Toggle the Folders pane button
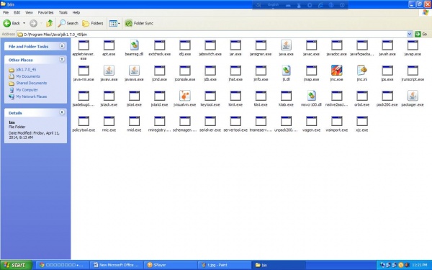The width and height of the screenshot is (432, 270). click(93, 23)
